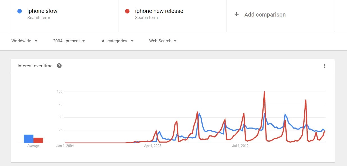This screenshot has height=166, width=347.
Task: Open the three-dot chart options menu
Action: (x=325, y=66)
